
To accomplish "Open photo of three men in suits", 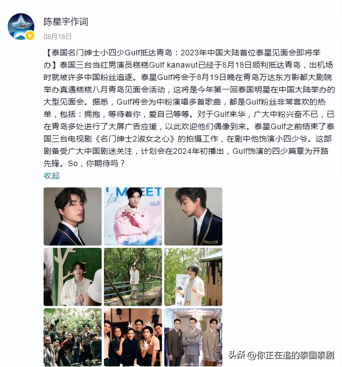I will pos(193,337).
